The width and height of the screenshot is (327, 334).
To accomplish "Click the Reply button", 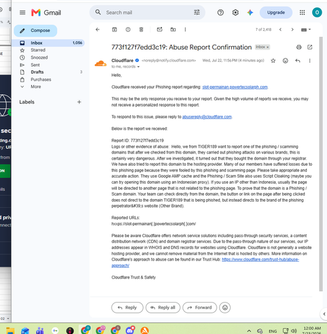I will pos(127,307).
